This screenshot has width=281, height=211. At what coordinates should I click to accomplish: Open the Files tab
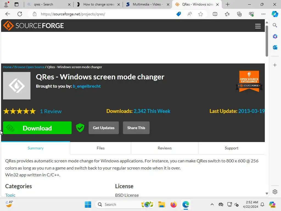[x=100, y=148]
